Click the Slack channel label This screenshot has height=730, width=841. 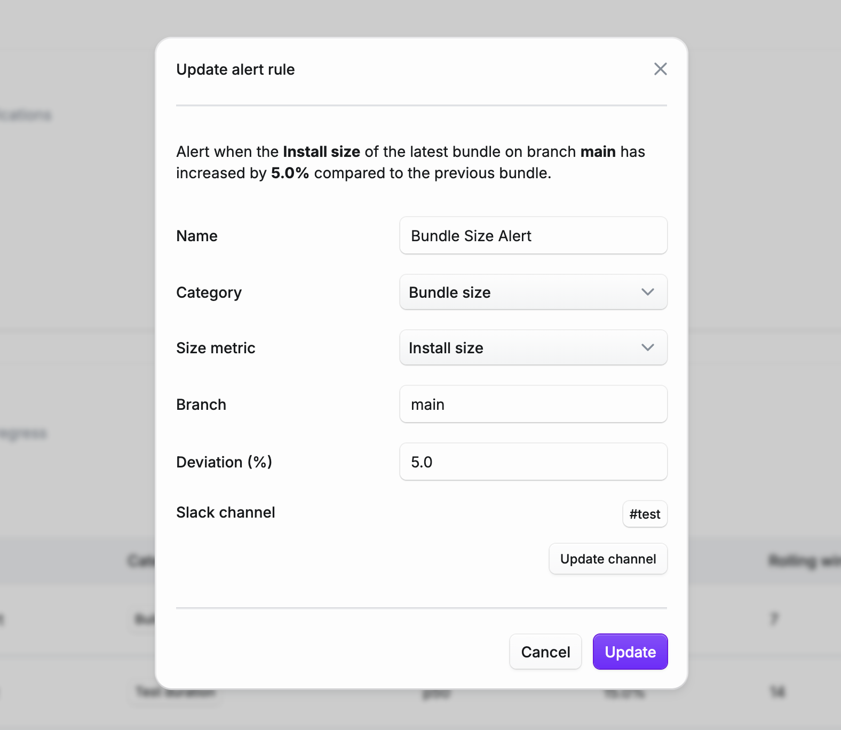(x=225, y=512)
